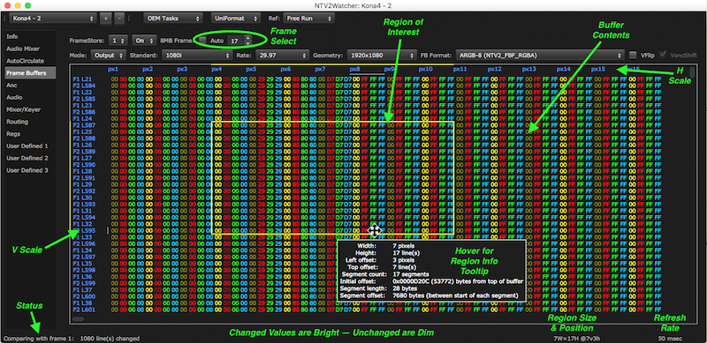707x343 pixels.
Task: Click the macOS green zoom window button
Action: (x=27, y=5)
